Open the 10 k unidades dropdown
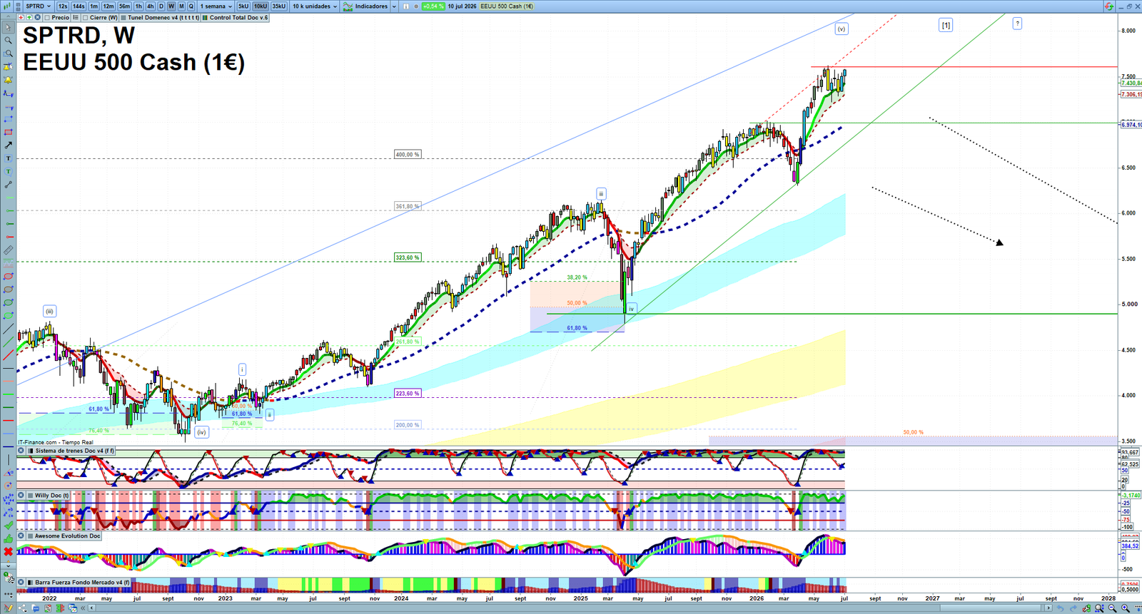 coord(314,6)
